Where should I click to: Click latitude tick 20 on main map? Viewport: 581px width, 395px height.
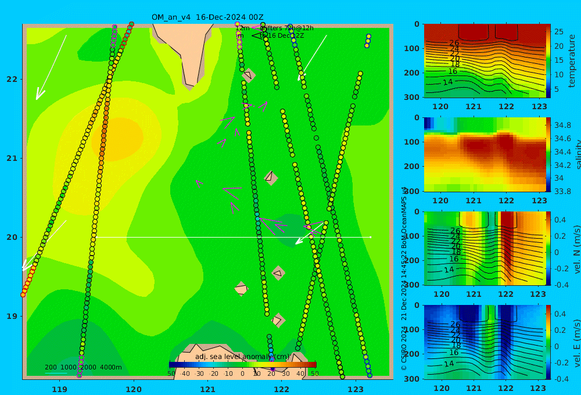click(12, 237)
